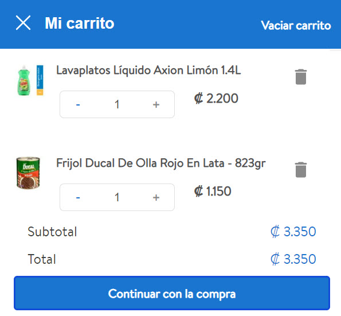Open the Axion dish soap product thumbnail
The width and height of the screenshot is (341, 316).
(x=30, y=80)
